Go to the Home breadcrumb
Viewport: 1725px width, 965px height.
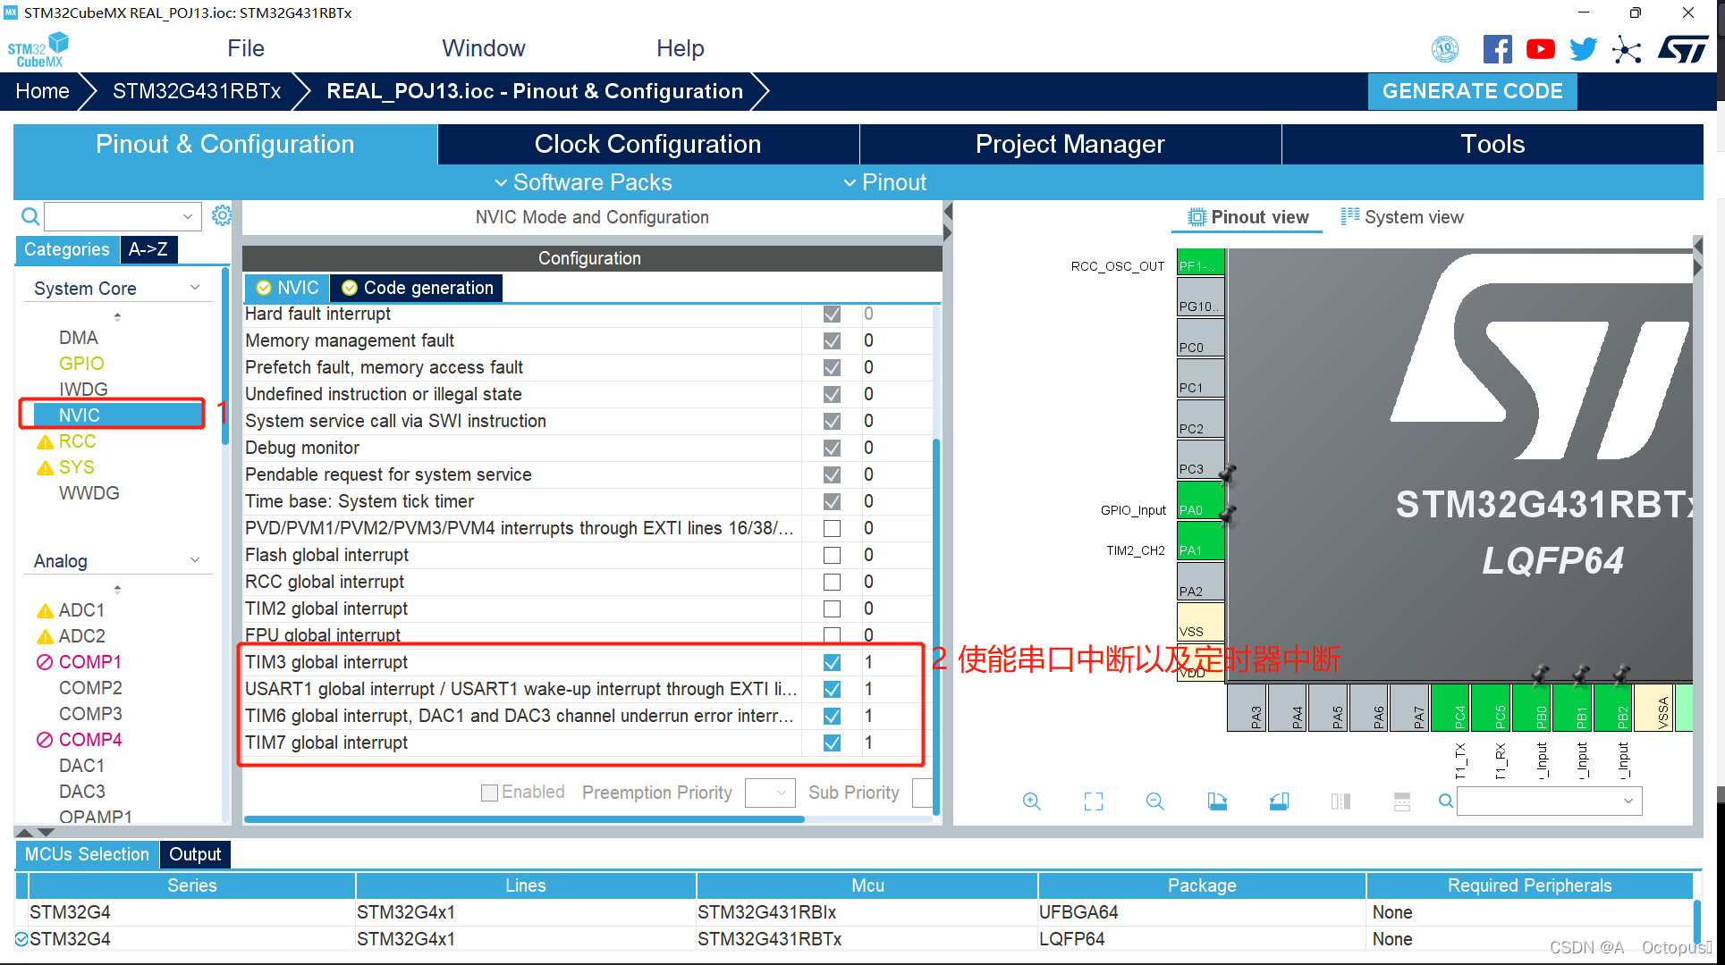[x=42, y=91]
